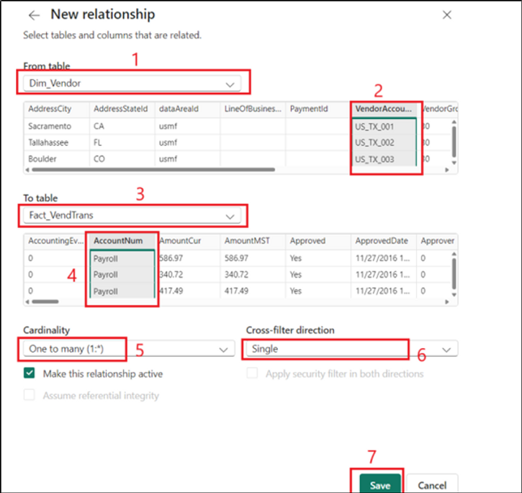Select the AddressCity column header
Screen dimensions: 522x493
53,109
